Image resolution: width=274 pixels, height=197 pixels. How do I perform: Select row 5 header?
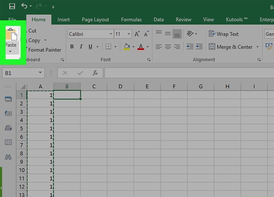click(21, 128)
